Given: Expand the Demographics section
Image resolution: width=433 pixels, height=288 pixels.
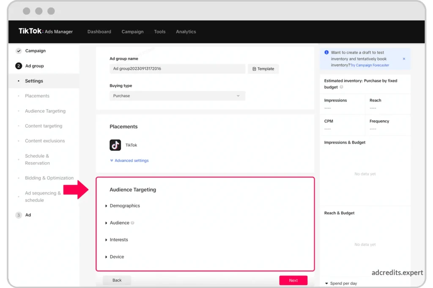Looking at the screenshot, I should tap(124, 206).
